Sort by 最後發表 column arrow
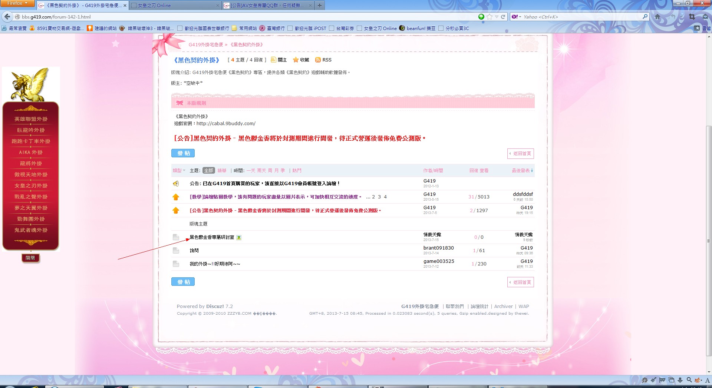Image resolution: width=712 pixels, height=388 pixels. [x=532, y=171]
